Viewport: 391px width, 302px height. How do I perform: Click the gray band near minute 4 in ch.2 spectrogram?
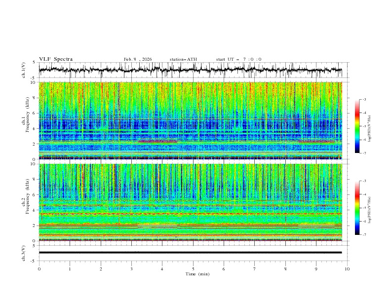pos(157,226)
